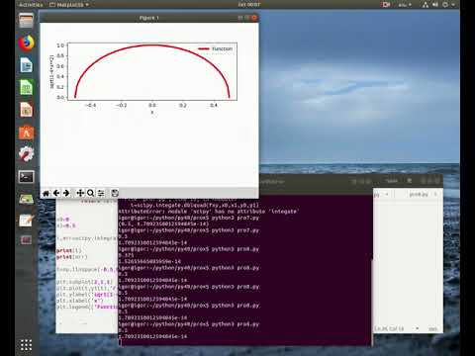Open LibreOffice Writer from the dock

26,65
